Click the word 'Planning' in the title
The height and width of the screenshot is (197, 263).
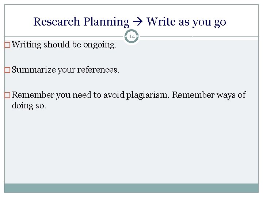click(x=106, y=22)
